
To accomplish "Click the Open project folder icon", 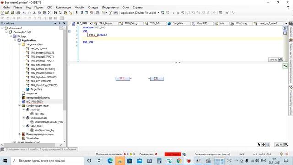I will [7, 13].
